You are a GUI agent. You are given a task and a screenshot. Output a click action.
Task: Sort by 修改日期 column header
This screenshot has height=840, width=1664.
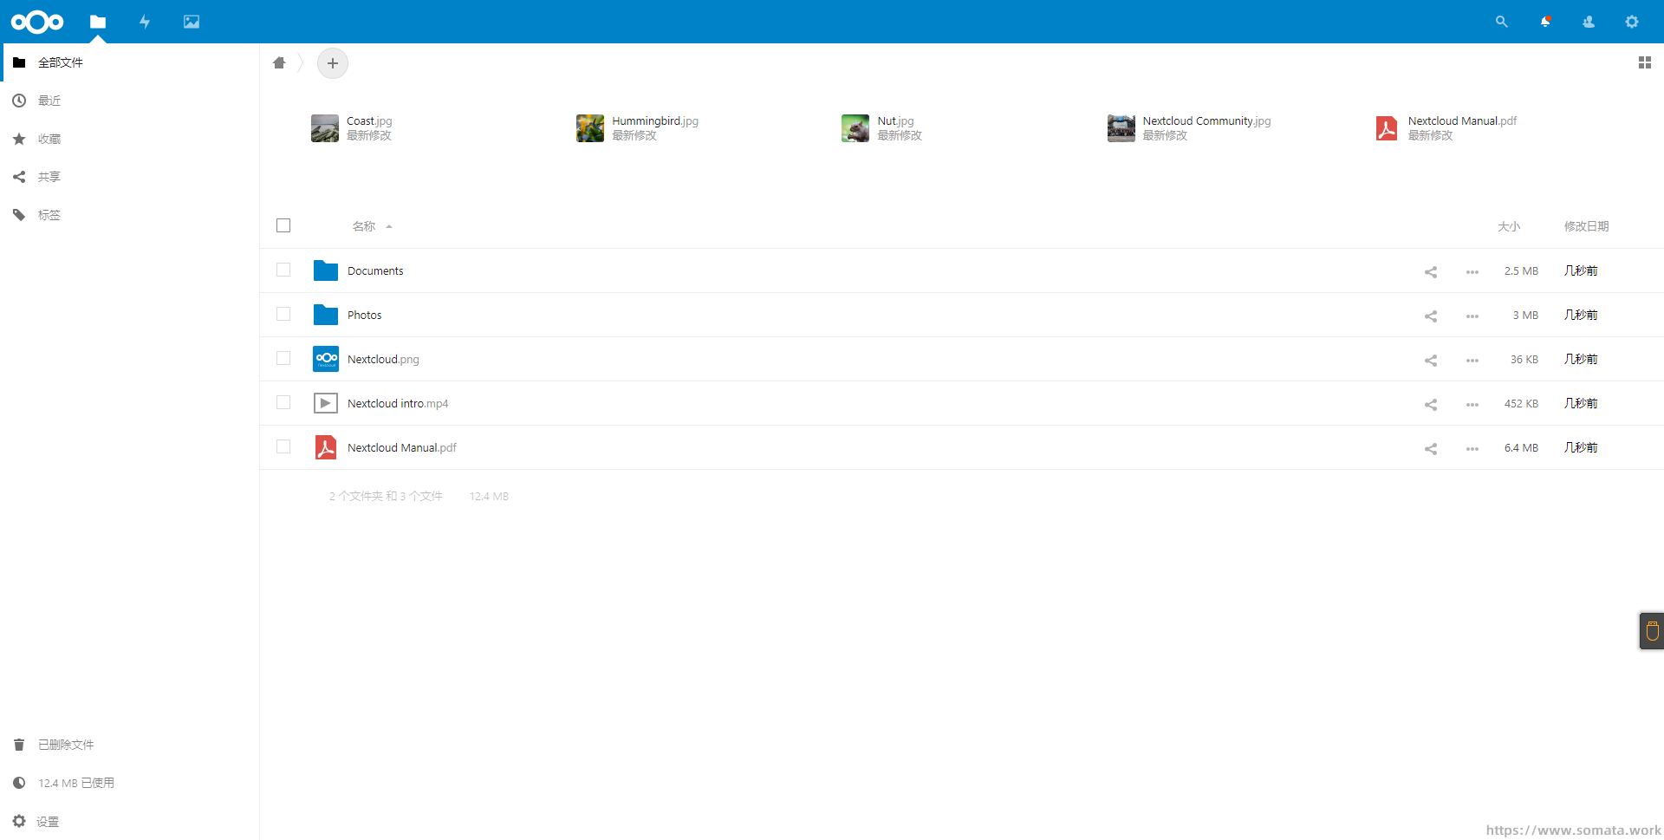(1586, 226)
